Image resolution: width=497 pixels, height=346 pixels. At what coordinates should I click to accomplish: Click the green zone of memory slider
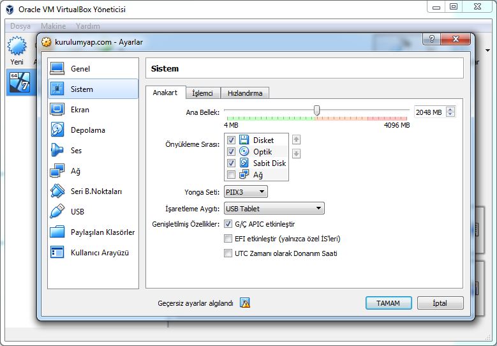coord(269,119)
